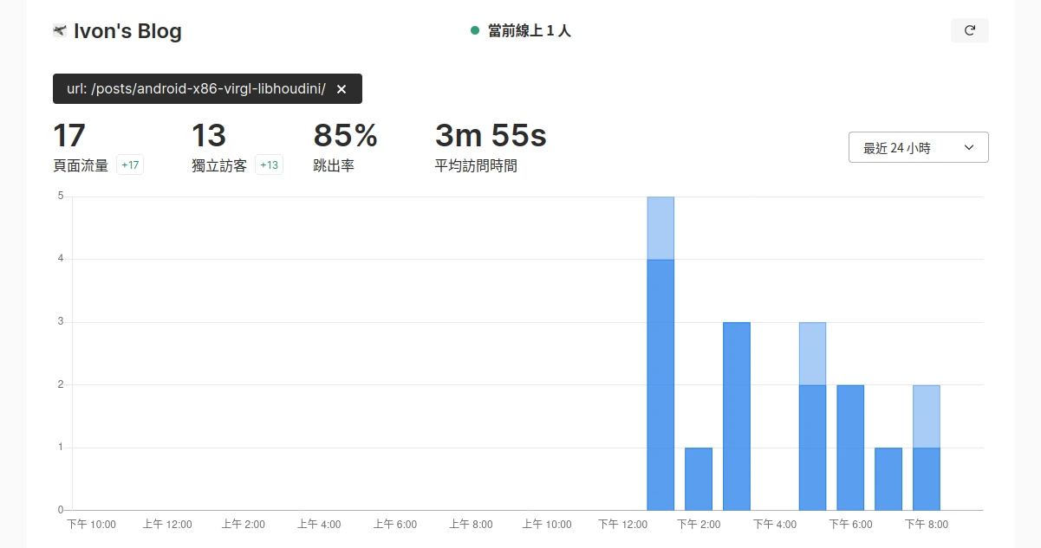1041x548 pixels.
Task: Click the short bar above 下午 2:00
Action: 698,479
